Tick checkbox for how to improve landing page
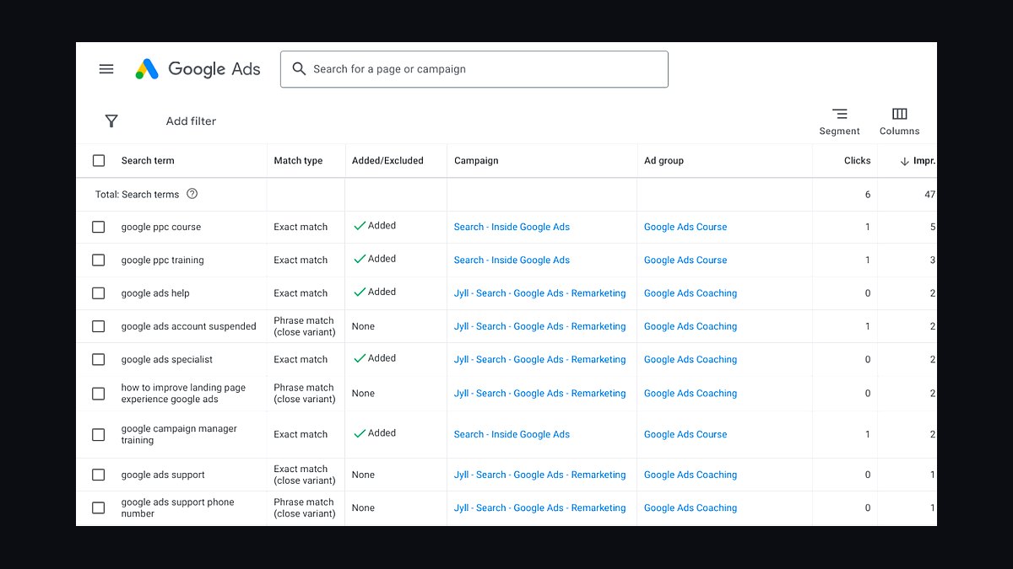 point(99,393)
